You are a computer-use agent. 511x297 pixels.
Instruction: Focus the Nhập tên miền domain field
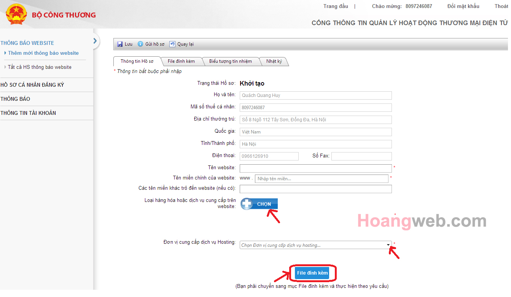click(x=322, y=179)
